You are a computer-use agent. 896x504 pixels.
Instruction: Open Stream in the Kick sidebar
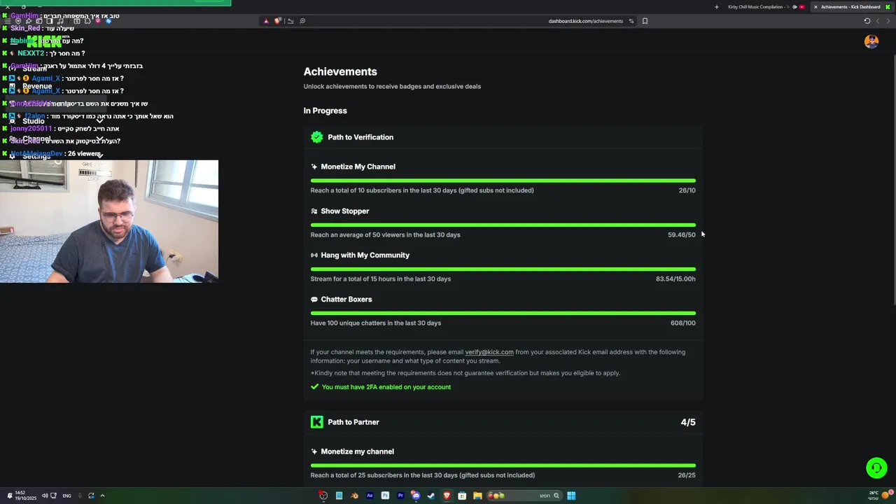tap(34, 69)
